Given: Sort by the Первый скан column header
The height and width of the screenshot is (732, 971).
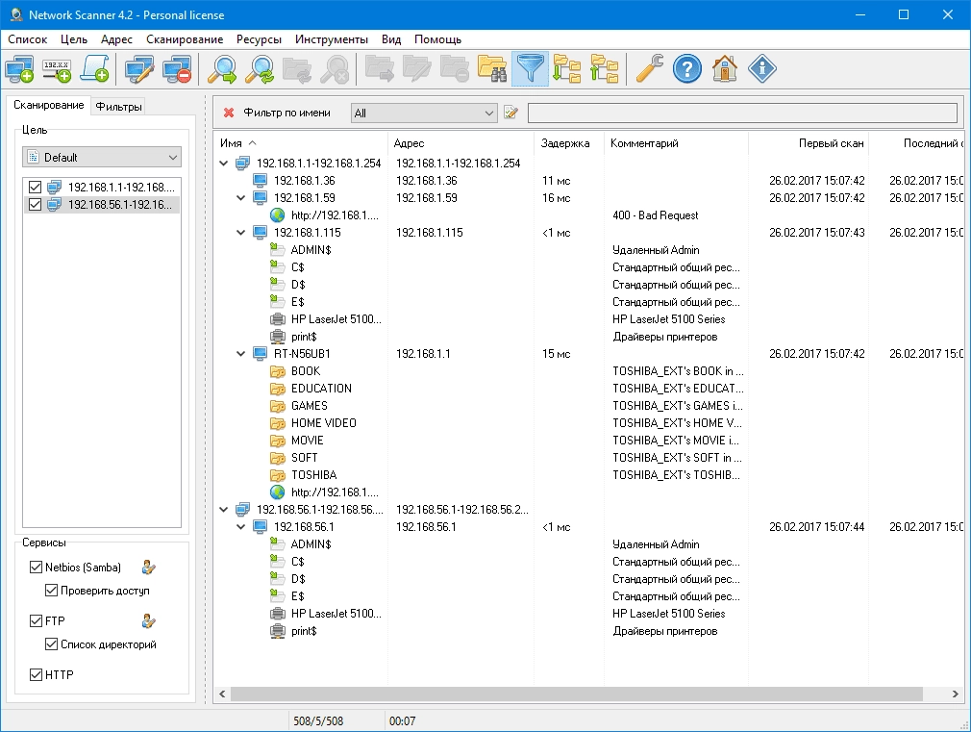Looking at the screenshot, I should tap(809, 143).
